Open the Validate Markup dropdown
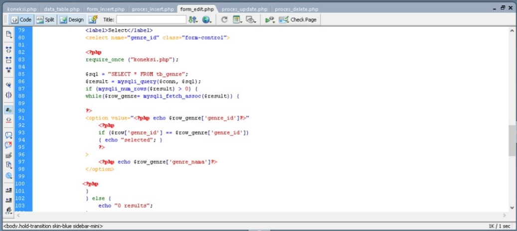Viewport: 517px width, 231px height. click(270, 20)
